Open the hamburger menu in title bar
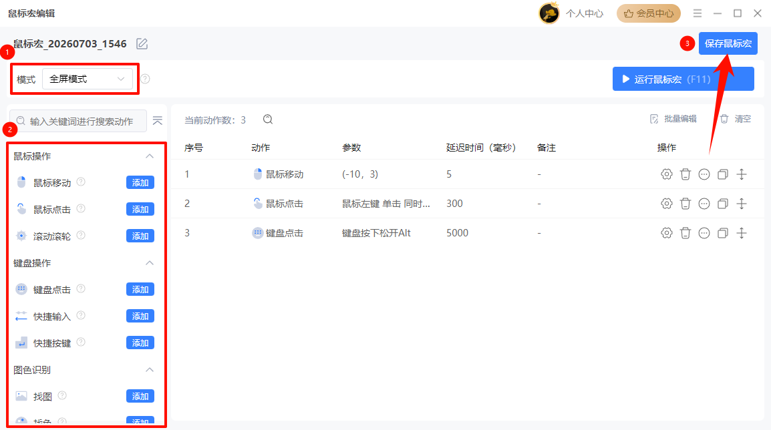771x430 pixels. coord(698,13)
